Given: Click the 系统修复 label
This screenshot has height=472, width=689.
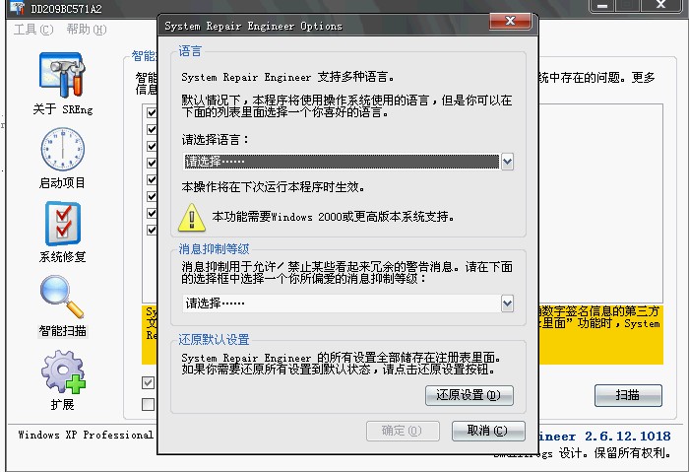Looking at the screenshot, I should (62, 256).
